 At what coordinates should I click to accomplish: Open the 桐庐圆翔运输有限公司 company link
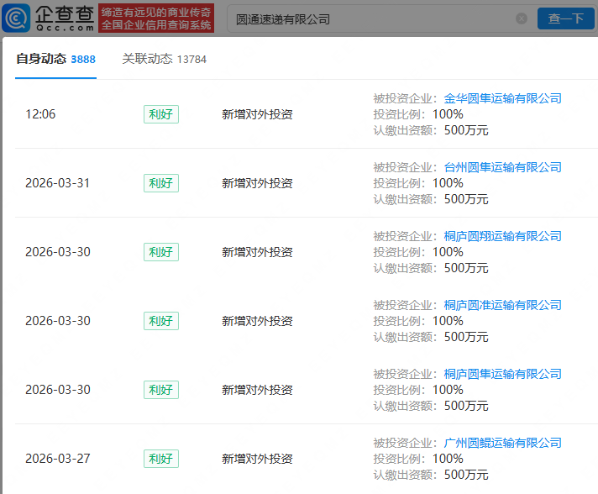(502, 236)
